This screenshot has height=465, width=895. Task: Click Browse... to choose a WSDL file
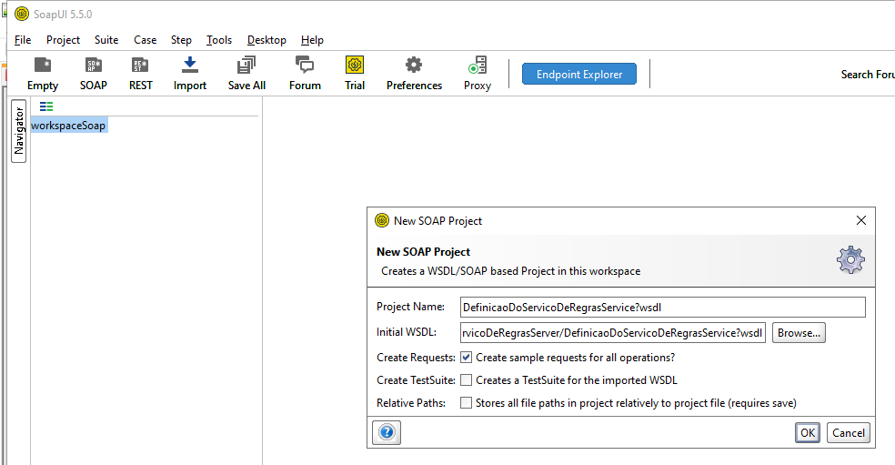(x=799, y=333)
